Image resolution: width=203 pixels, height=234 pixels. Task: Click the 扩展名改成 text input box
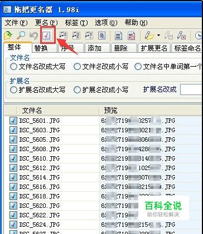pyautogui.click(x=191, y=90)
